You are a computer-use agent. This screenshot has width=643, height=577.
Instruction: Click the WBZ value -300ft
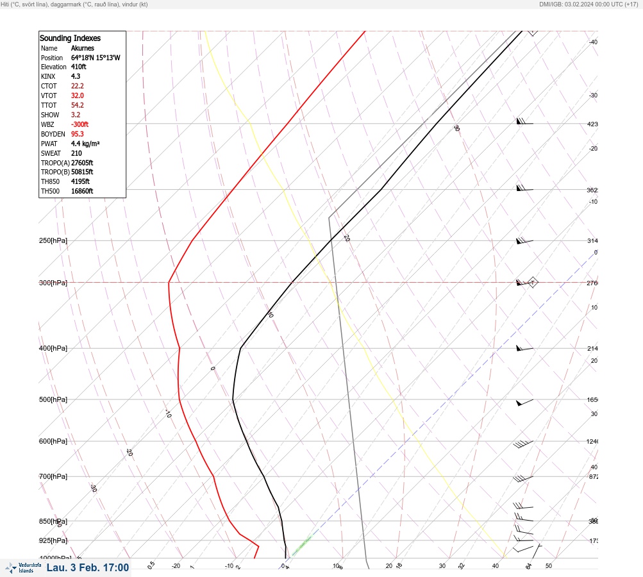(x=79, y=124)
